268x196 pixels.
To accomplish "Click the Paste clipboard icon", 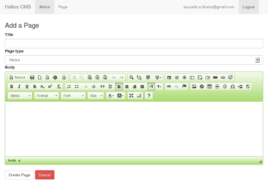I will (x=90, y=78).
